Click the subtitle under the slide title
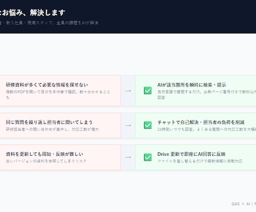Viewport: 256px width, 212px height. click(x=49, y=23)
